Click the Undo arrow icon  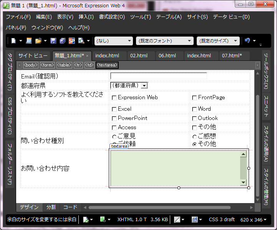coord(247,41)
